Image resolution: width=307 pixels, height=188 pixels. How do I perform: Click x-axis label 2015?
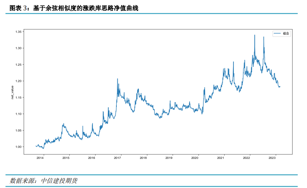click(66, 158)
